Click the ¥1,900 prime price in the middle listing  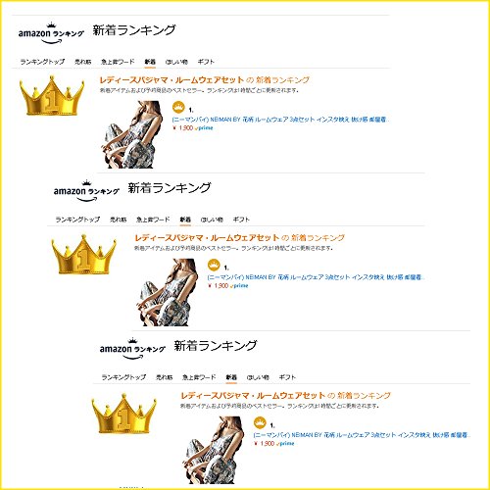[228, 286]
